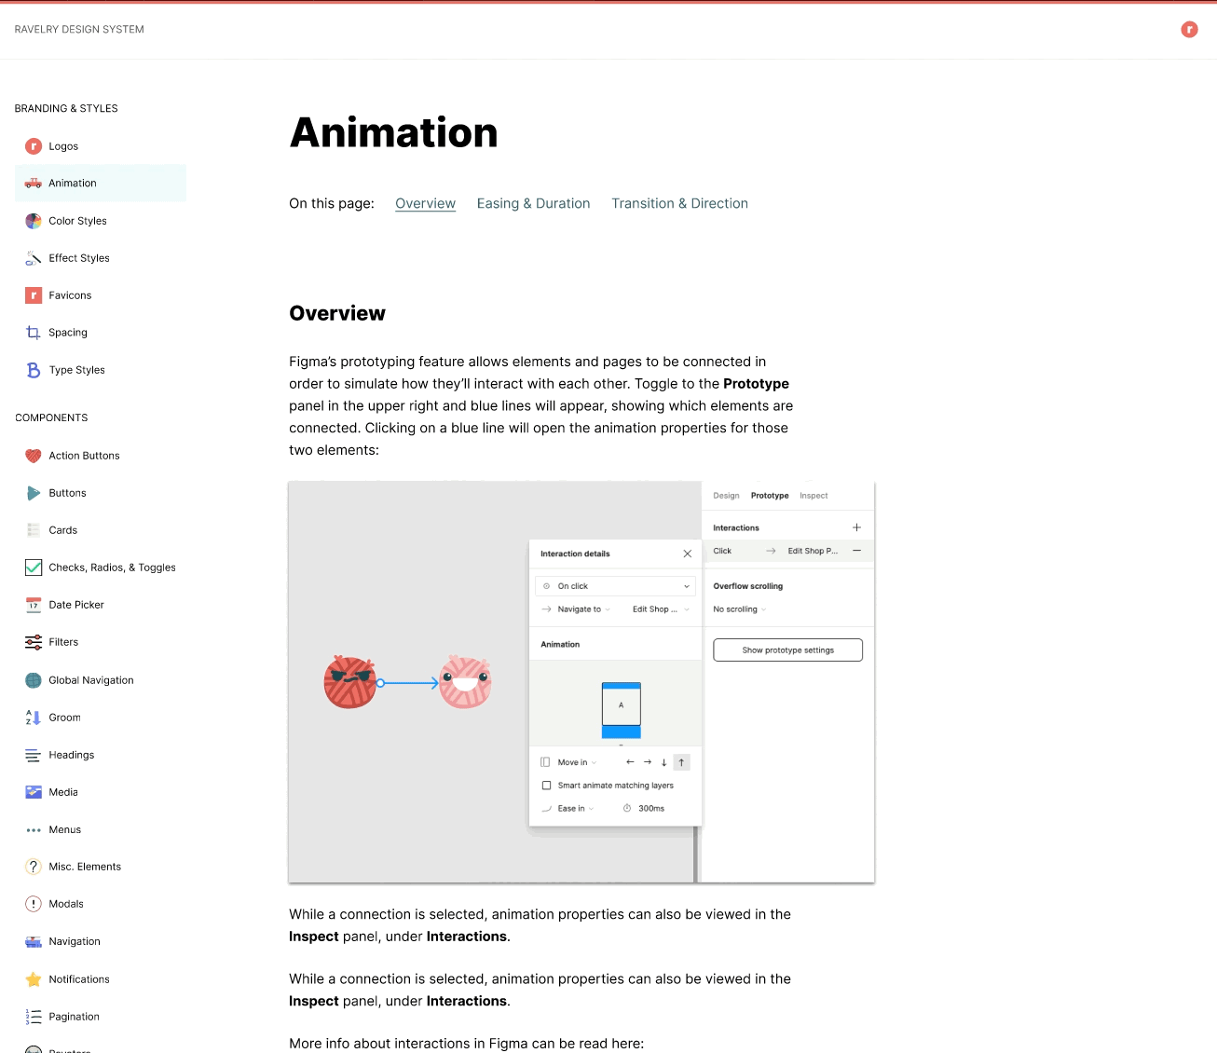Close the Interaction details popup
The image size is (1217, 1053).
pyautogui.click(x=688, y=554)
